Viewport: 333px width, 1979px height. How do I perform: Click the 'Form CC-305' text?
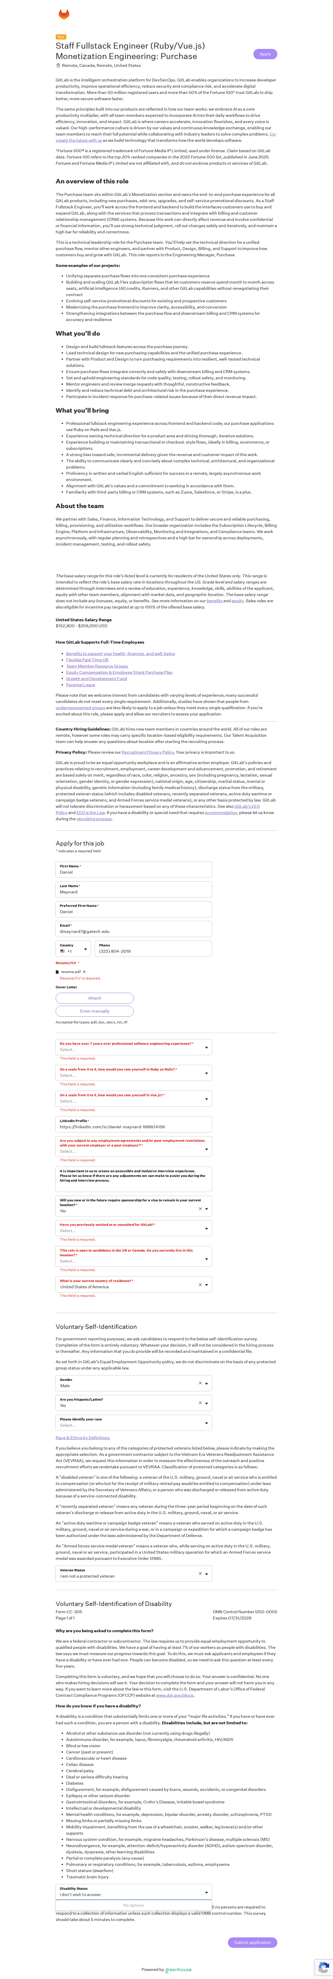(x=69, y=1612)
